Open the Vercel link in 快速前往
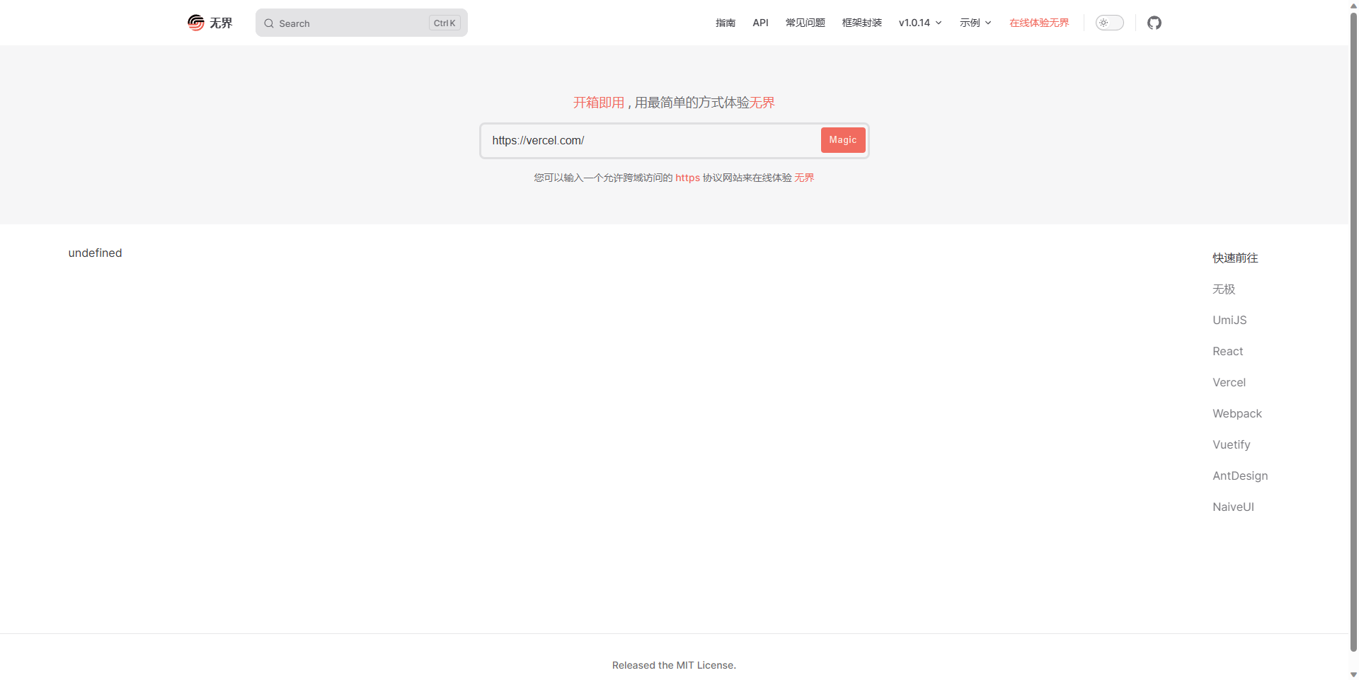Viewport: 1359px width, 680px height. pyautogui.click(x=1228, y=382)
